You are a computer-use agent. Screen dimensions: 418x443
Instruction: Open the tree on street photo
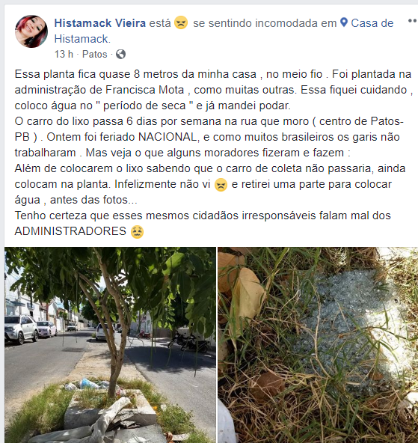pyautogui.click(x=110, y=345)
